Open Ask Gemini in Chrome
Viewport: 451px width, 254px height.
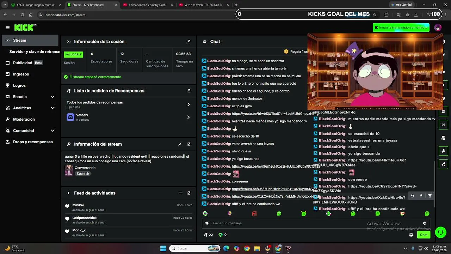(401, 5)
